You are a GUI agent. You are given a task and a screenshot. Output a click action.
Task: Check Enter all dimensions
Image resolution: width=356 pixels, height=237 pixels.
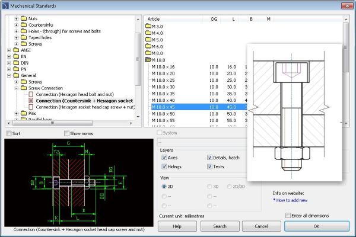(x=288, y=216)
